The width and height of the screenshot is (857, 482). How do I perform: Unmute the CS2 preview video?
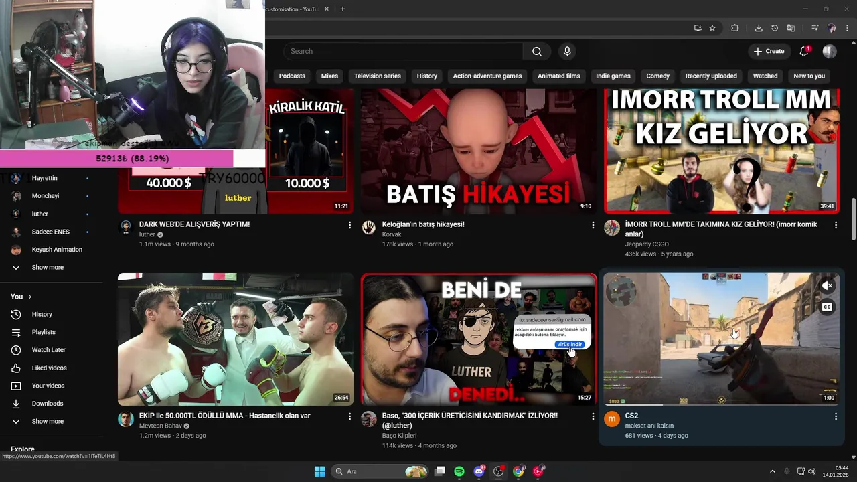[827, 286]
